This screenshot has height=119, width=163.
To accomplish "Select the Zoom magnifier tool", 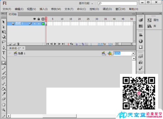I will point(4,110).
